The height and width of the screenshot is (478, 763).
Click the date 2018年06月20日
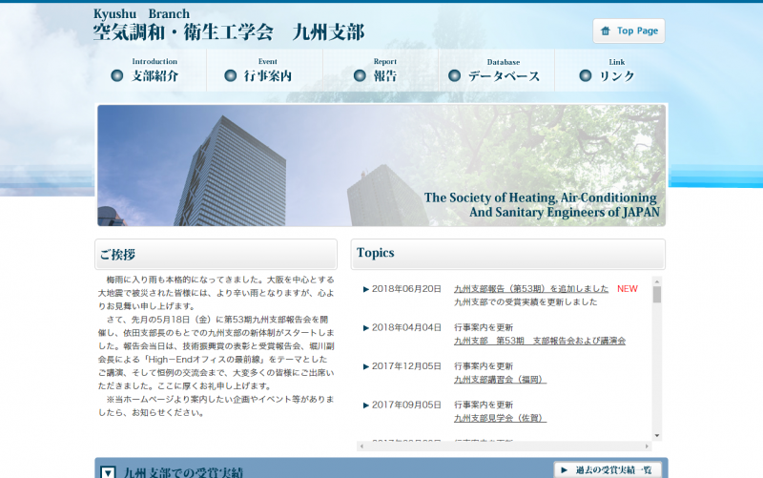406,289
